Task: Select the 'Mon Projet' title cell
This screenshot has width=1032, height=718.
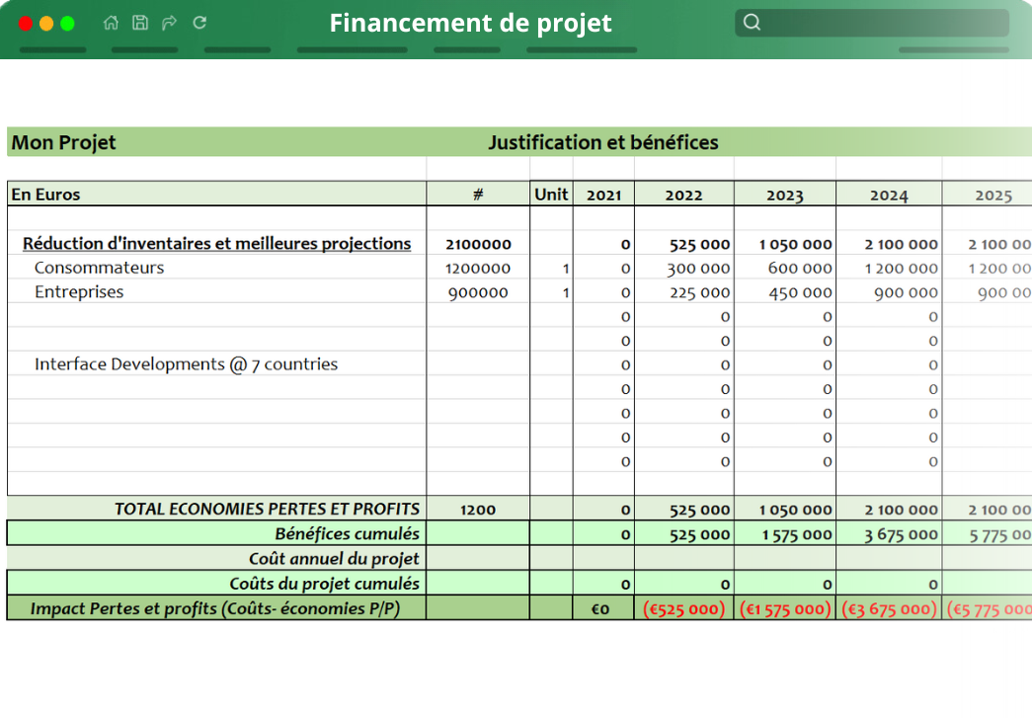Action: pos(63,142)
